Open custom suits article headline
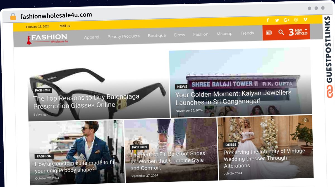 coord(75,166)
